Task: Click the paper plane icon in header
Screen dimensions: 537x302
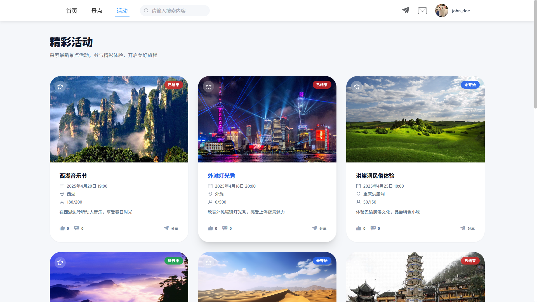Action: click(406, 10)
